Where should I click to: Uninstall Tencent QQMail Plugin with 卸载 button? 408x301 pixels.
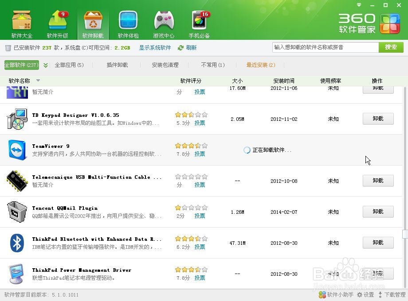tap(378, 212)
